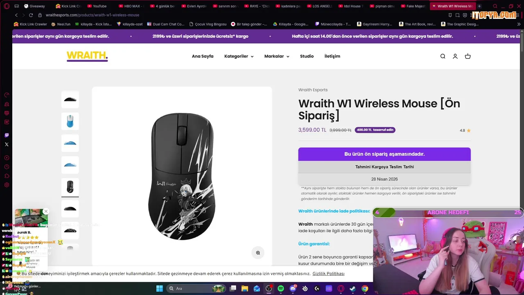Image resolution: width=524 pixels, height=295 pixels.
Task: Open the Studio menu item
Action: tap(307, 57)
